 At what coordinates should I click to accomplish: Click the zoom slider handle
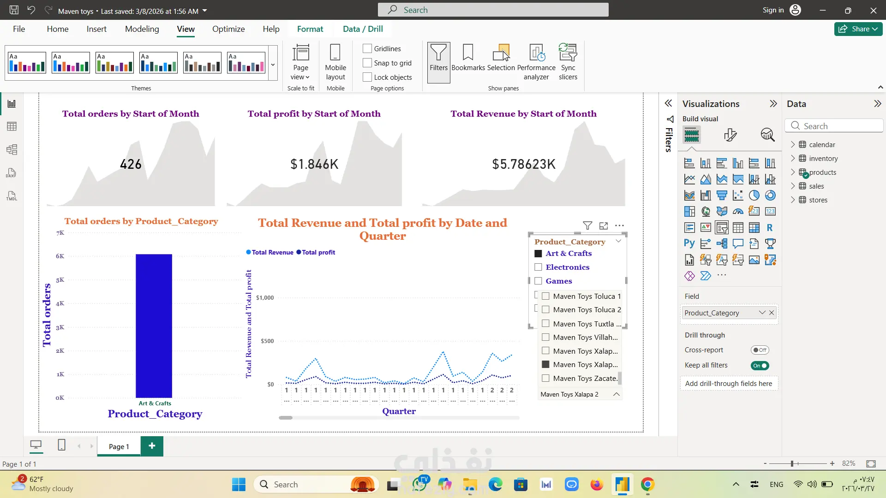(x=792, y=463)
